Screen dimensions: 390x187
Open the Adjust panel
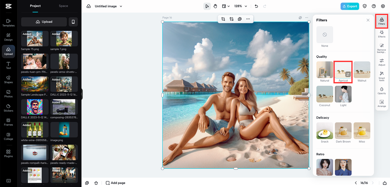tap(382, 62)
